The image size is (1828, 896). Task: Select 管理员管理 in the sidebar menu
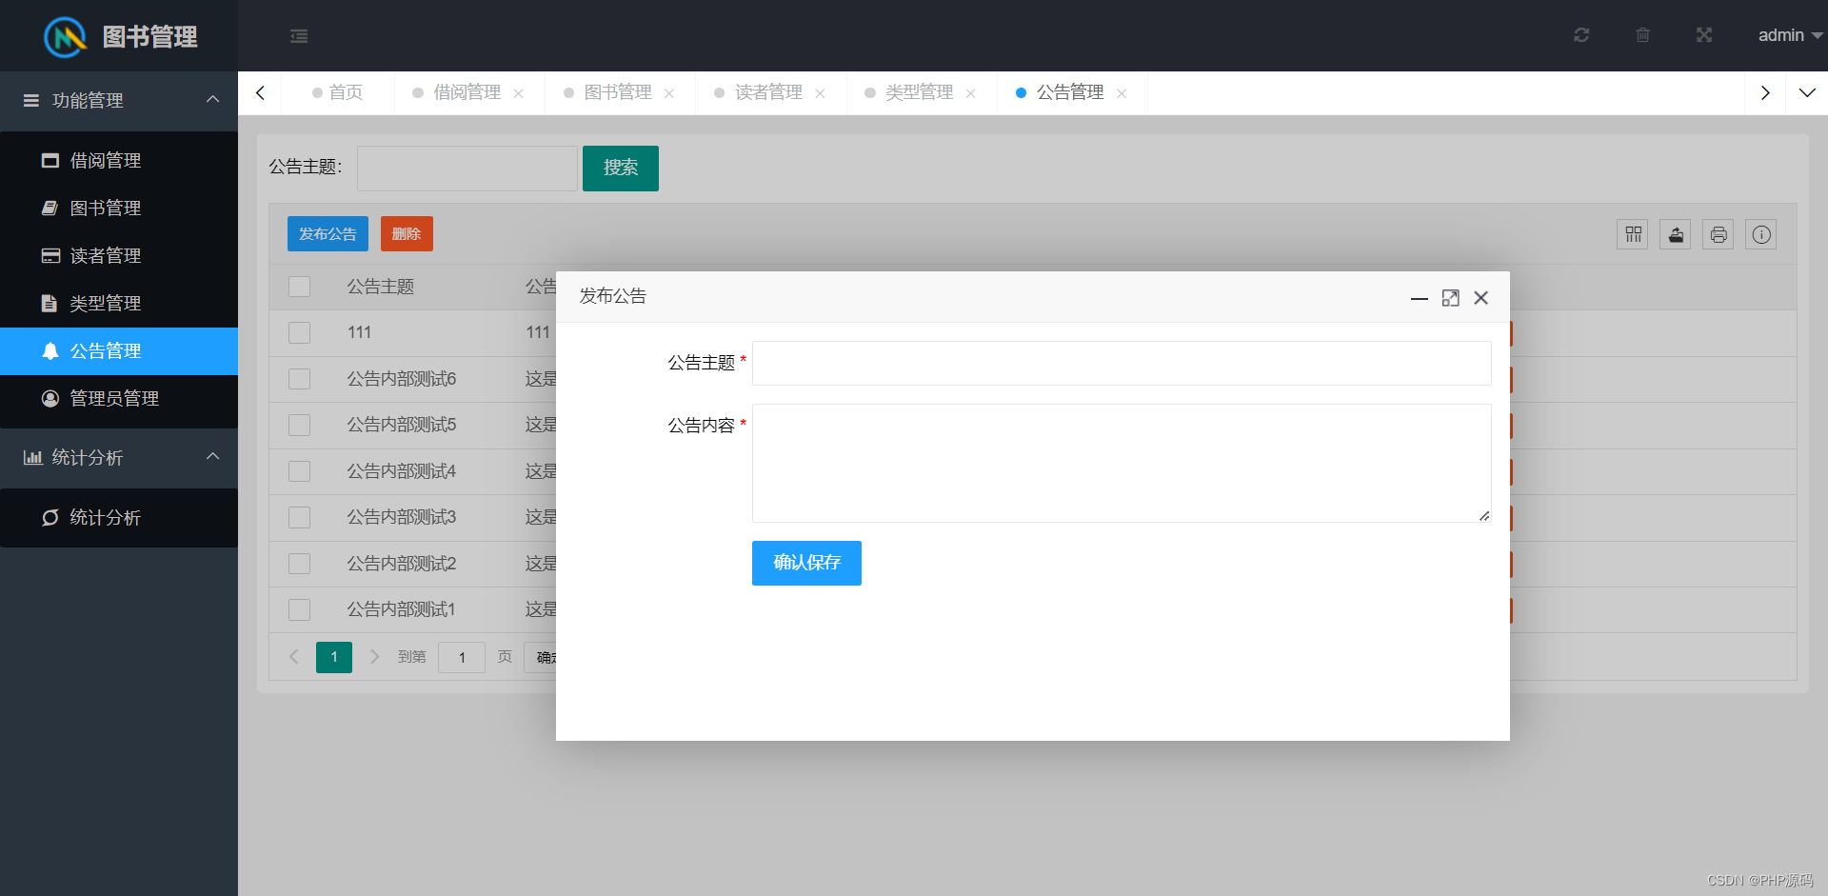pyautogui.click(x=114, y=398)
